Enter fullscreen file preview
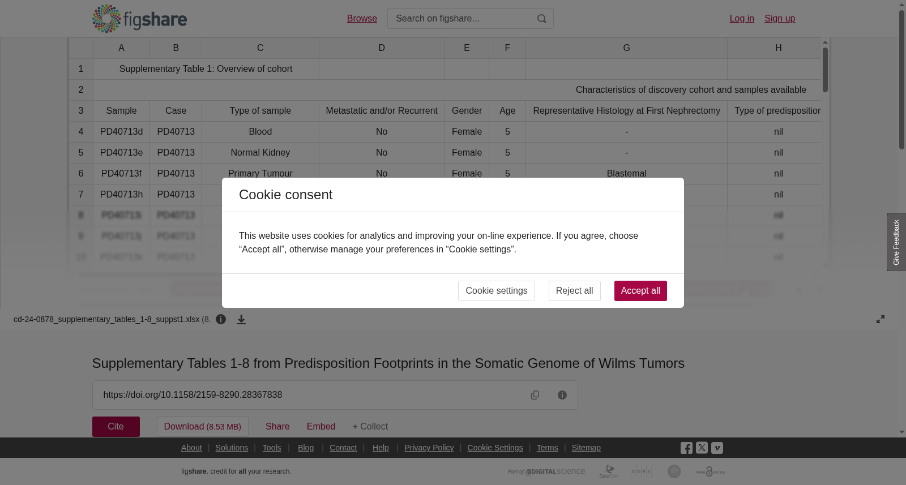Viewport: 906px width, 485px height. click(881, 319)
